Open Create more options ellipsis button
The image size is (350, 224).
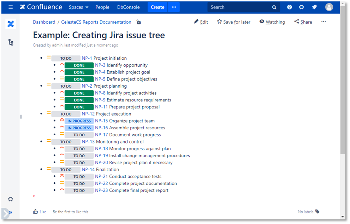(174, 7)
